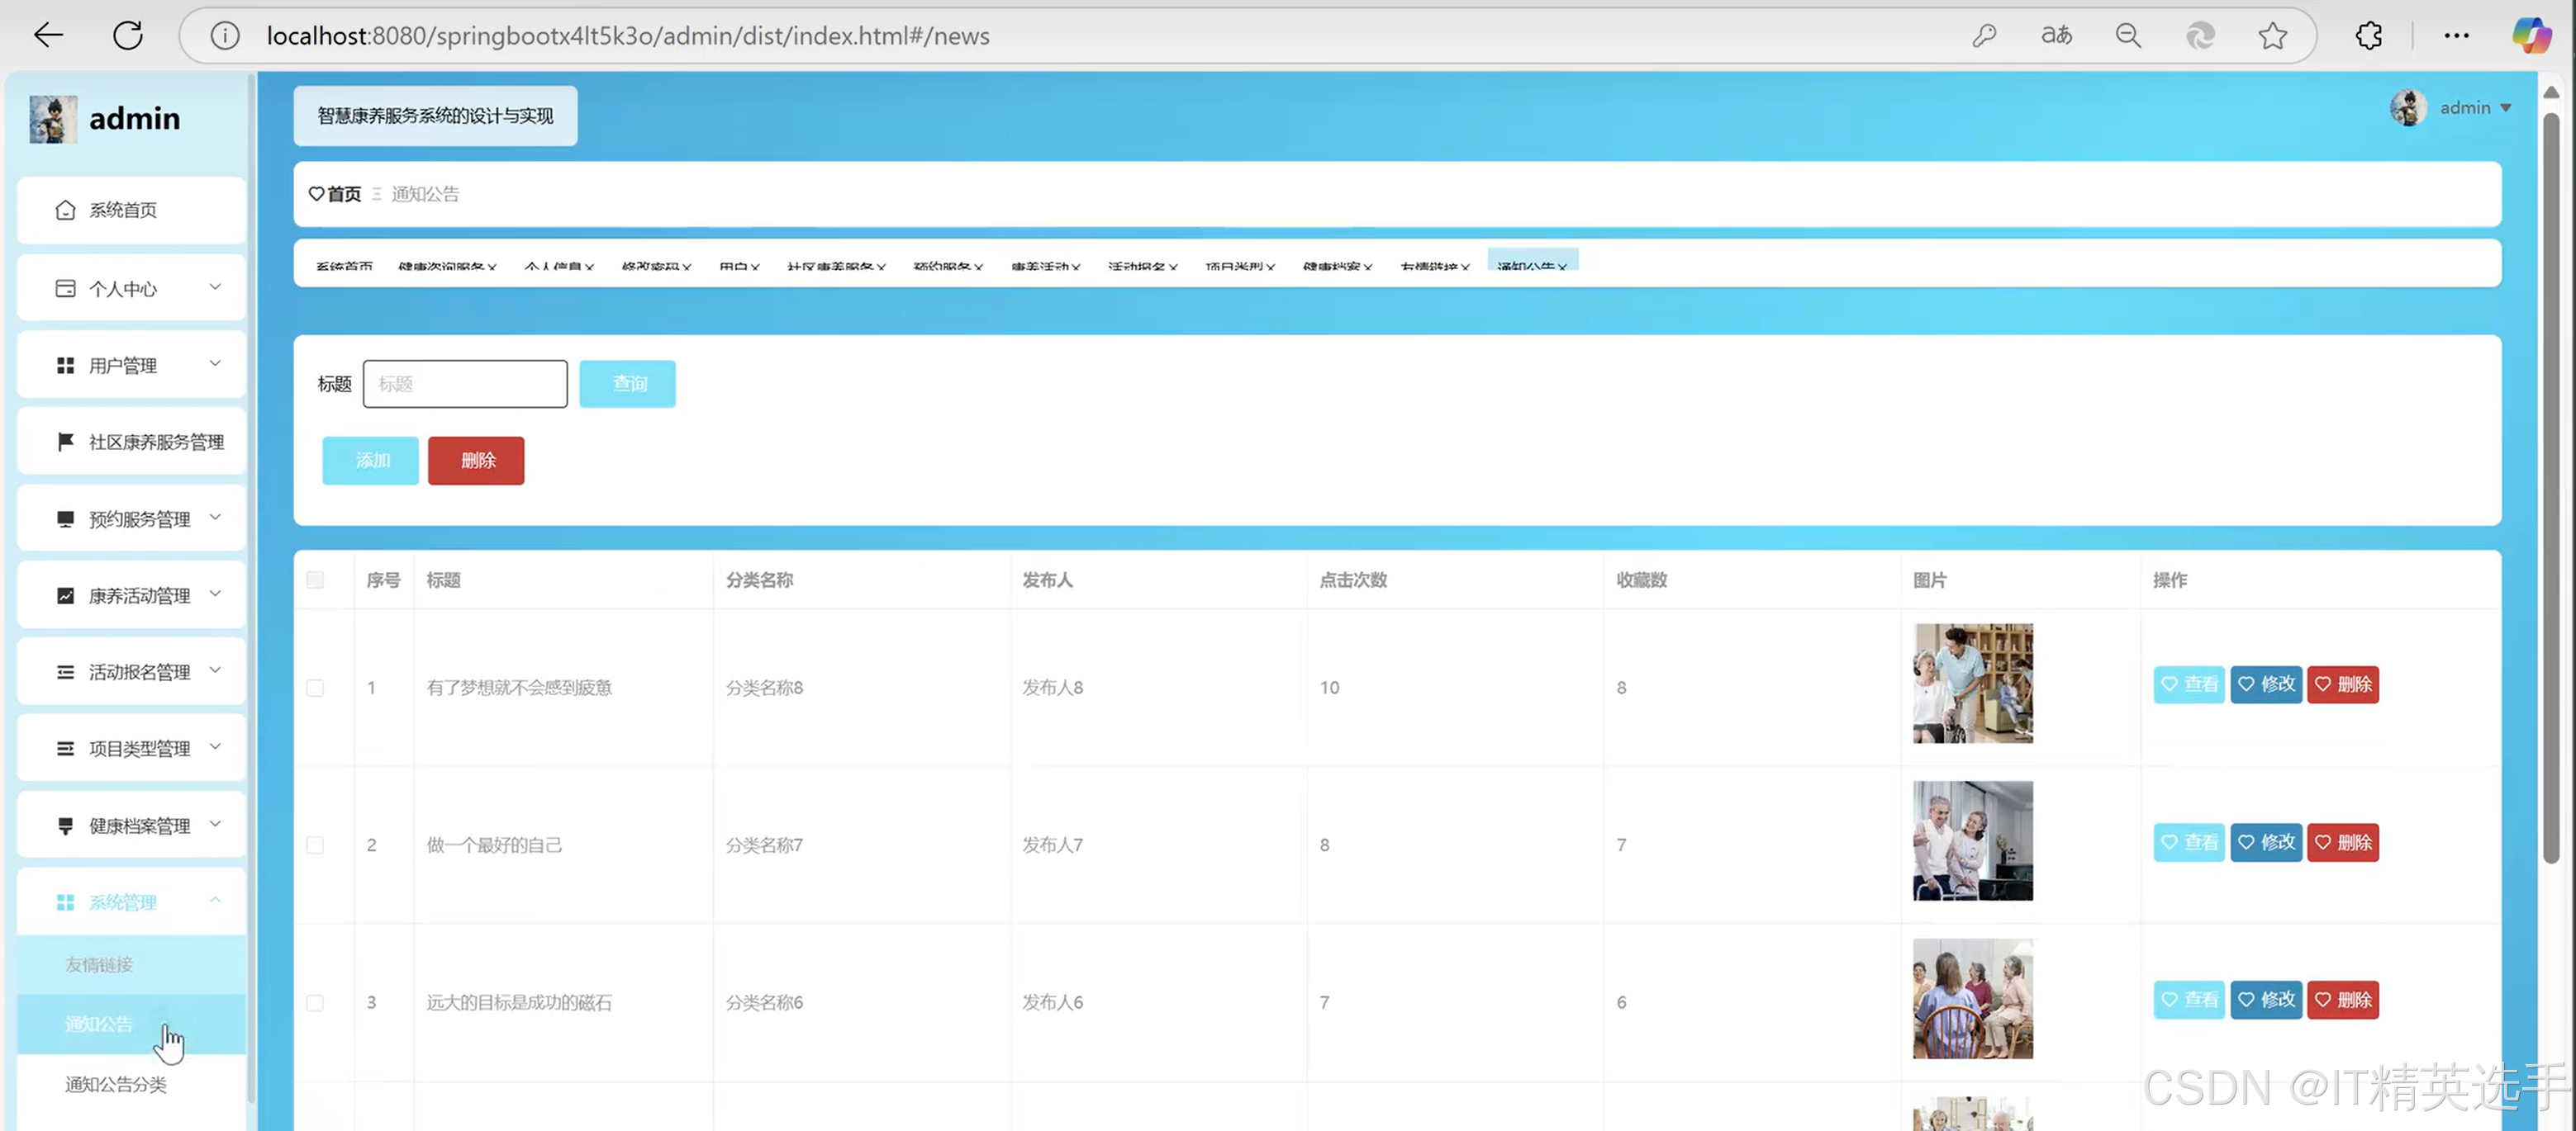Close the 友情链接 tab with its X

[x=1465, y=267]
